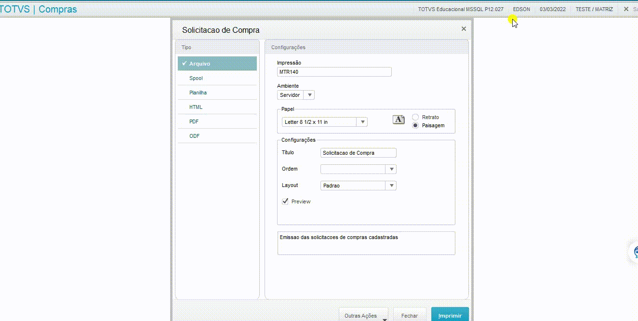Viewport: 638px width, 321px height.
Task: Expand the Outras Ações arrow
Action: (385, 319)
